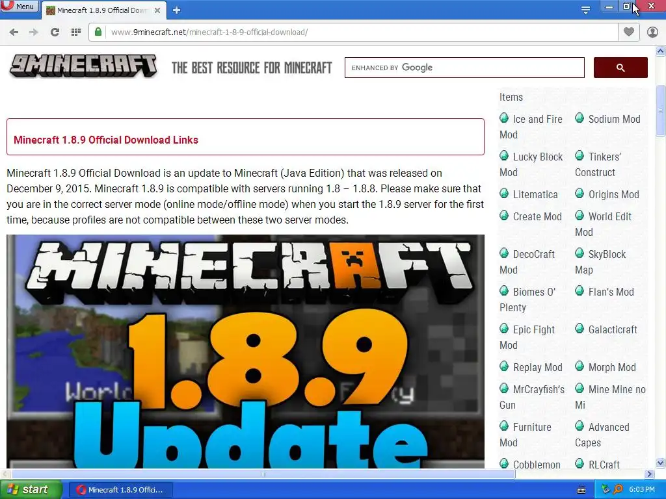Click the 'Items' sidebar heading

click(x=511, y=97)
